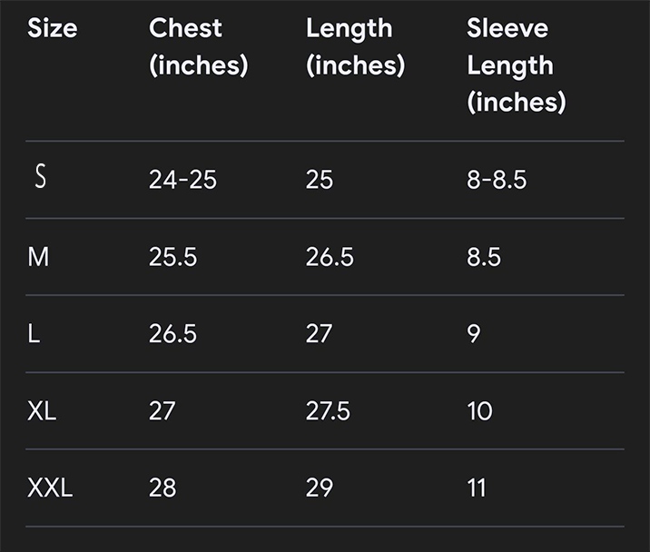Click the Sleeve Length (inches) header
Screen dimensions: 650x552
pyautogui.click(x=517, y=65)
